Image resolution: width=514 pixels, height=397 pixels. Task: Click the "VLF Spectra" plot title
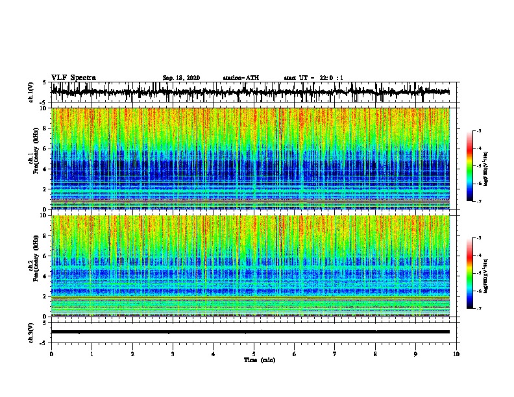[x=73, y=78]
